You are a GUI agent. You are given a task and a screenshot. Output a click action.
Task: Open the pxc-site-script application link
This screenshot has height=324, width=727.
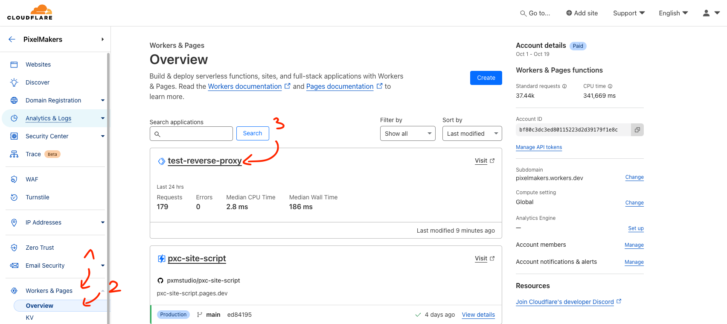[197, 259]
